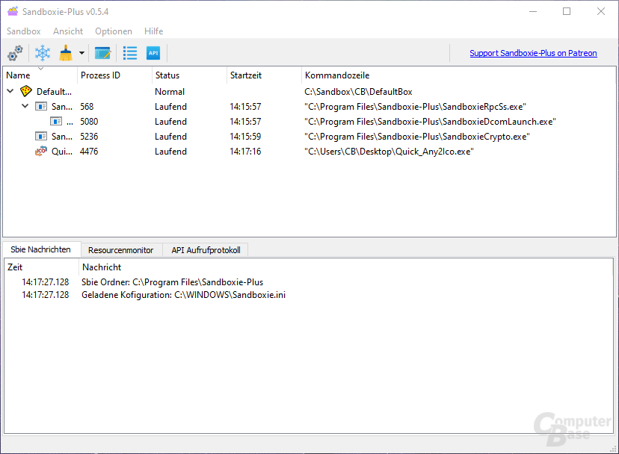
Task: Open the global settings gears icon
Action: 16,53
